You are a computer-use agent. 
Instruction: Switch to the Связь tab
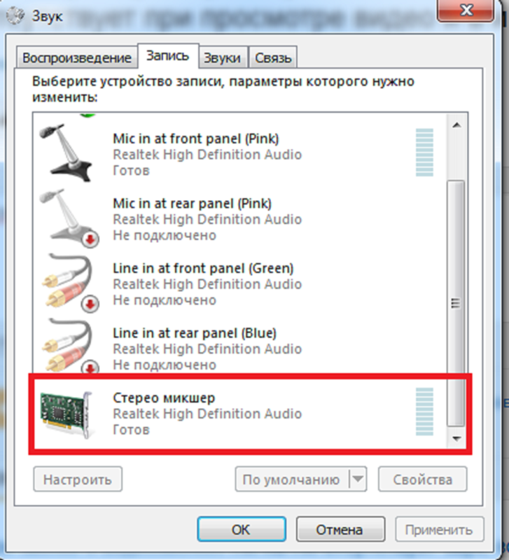(x=273, y=57)
